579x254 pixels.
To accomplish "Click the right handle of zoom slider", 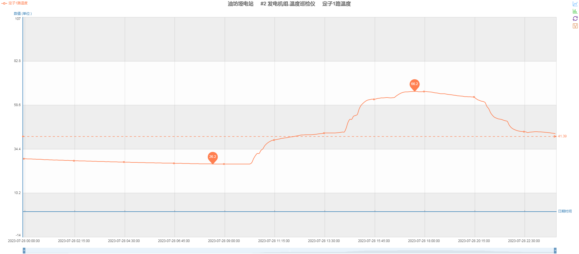I will [555, 251].
